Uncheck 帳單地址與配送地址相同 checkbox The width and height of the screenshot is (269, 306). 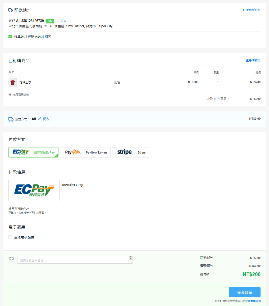pos(10,37)
